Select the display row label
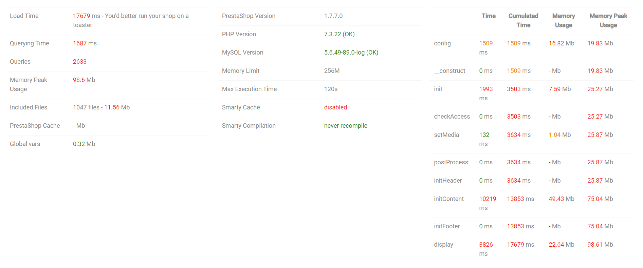The height and width of the screenshot is (268, 643). 444,245
